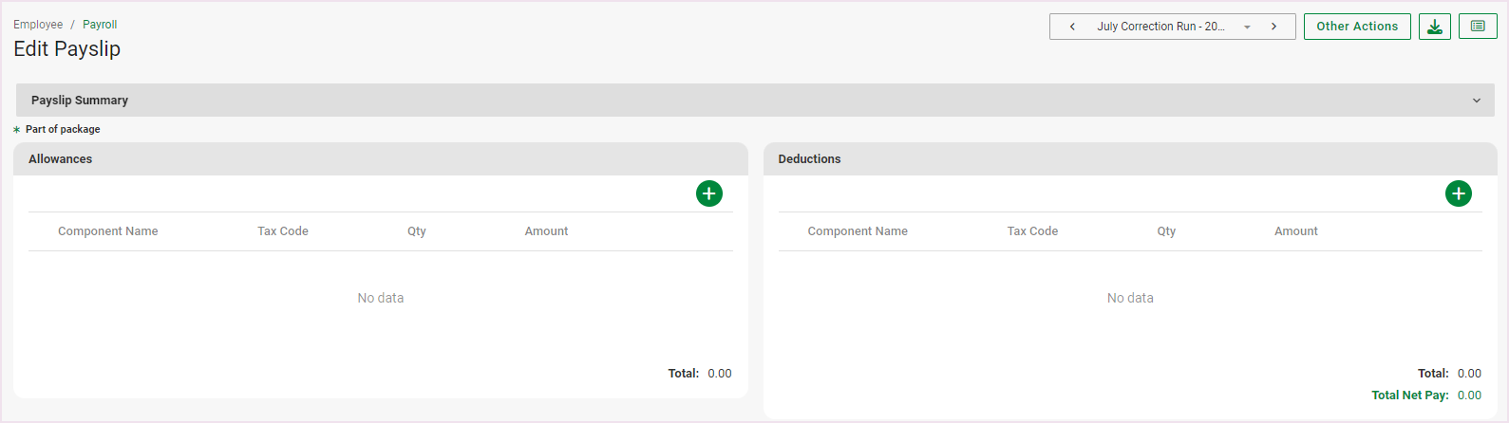This screenshot has width=1509, height=423.
Task: Go to the previous payroll run arrow
Action: click(1072, 27)
